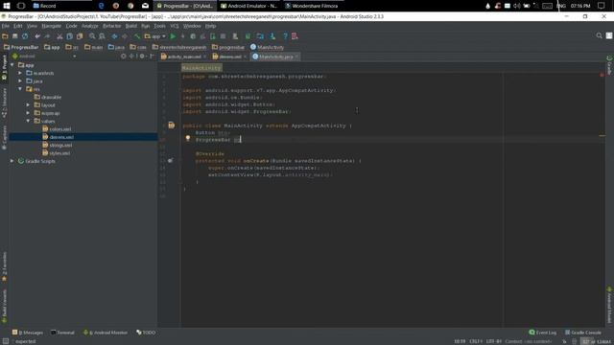The image size is (614, 345).
Task: Click the Copy toolbar icon
Action: pyautogui.click(x=70, y=36)
